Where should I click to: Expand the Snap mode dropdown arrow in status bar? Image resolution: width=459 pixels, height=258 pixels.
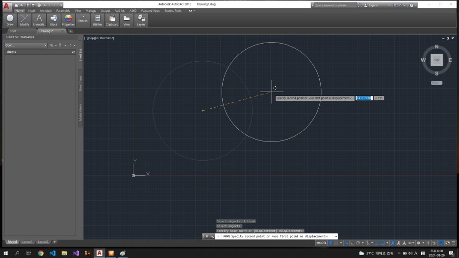[341, 243]
